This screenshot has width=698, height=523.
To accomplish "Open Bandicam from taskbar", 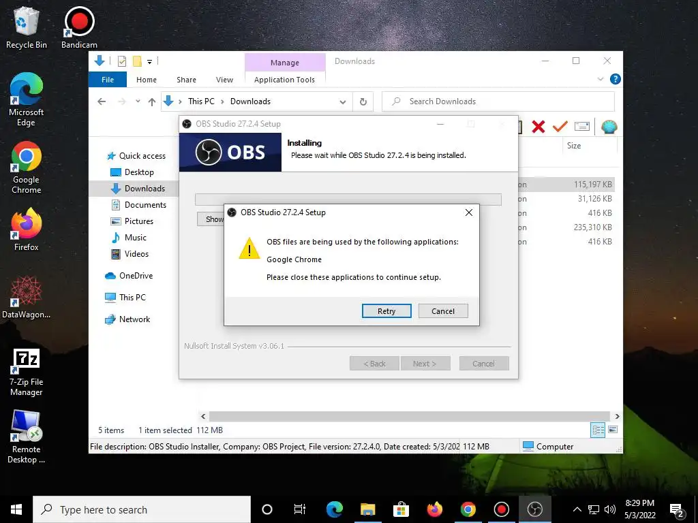I will click(x=501, y=509).
